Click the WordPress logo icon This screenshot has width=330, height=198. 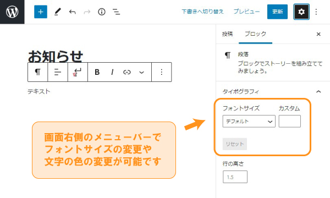(x=12, y=12)
